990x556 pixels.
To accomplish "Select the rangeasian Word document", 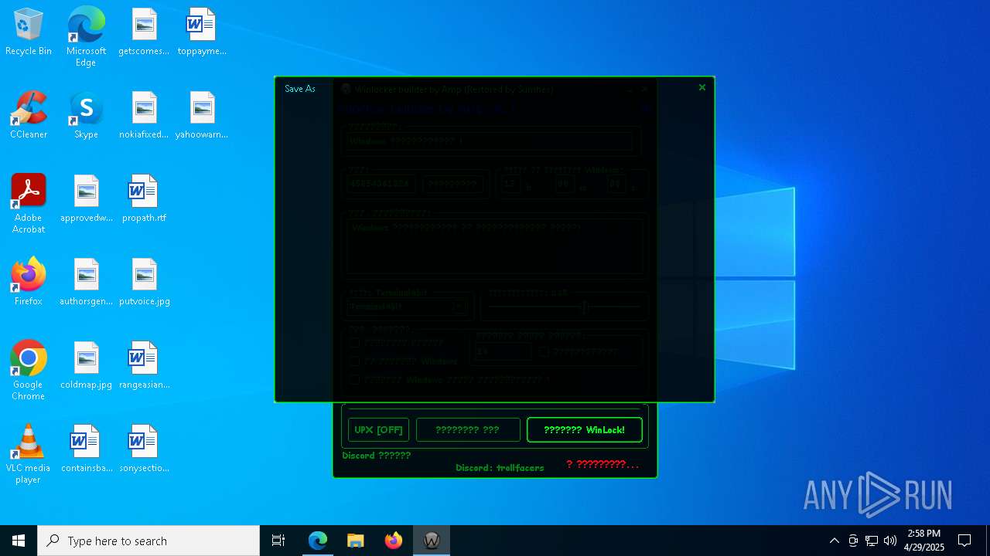I will [x=144, y=366].
